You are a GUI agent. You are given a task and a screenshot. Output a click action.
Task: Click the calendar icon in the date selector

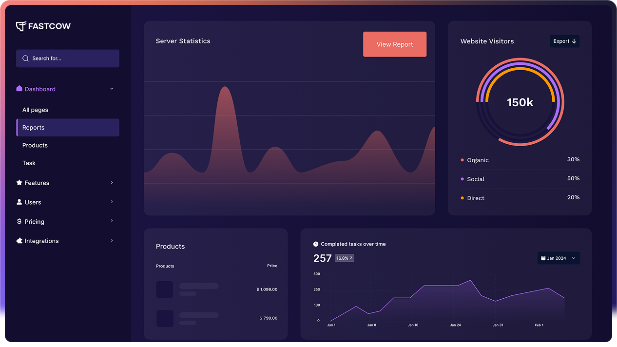click(544, 258)
